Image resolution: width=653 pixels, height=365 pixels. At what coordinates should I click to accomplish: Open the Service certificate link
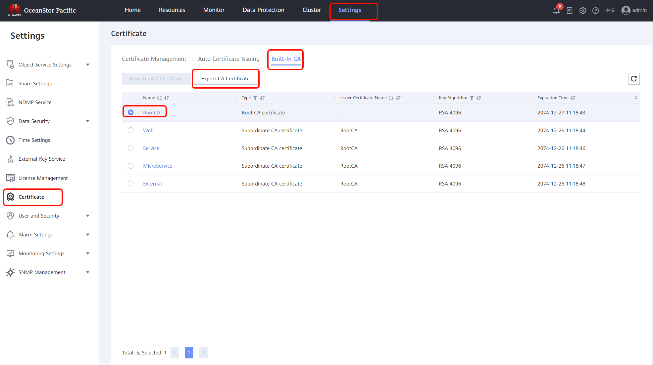(151, 148)
